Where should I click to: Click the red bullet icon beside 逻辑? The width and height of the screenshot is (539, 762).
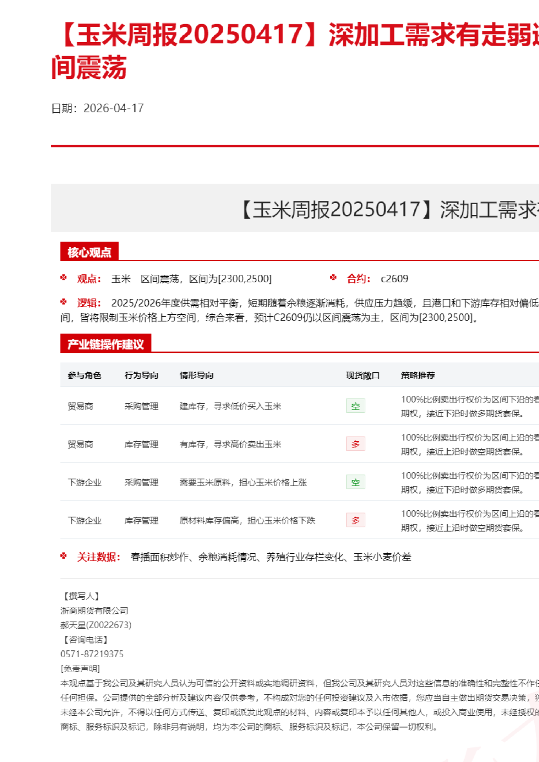click(64, 302)
